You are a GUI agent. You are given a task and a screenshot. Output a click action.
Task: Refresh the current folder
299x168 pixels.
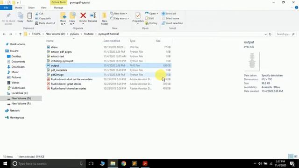[270, 34]
